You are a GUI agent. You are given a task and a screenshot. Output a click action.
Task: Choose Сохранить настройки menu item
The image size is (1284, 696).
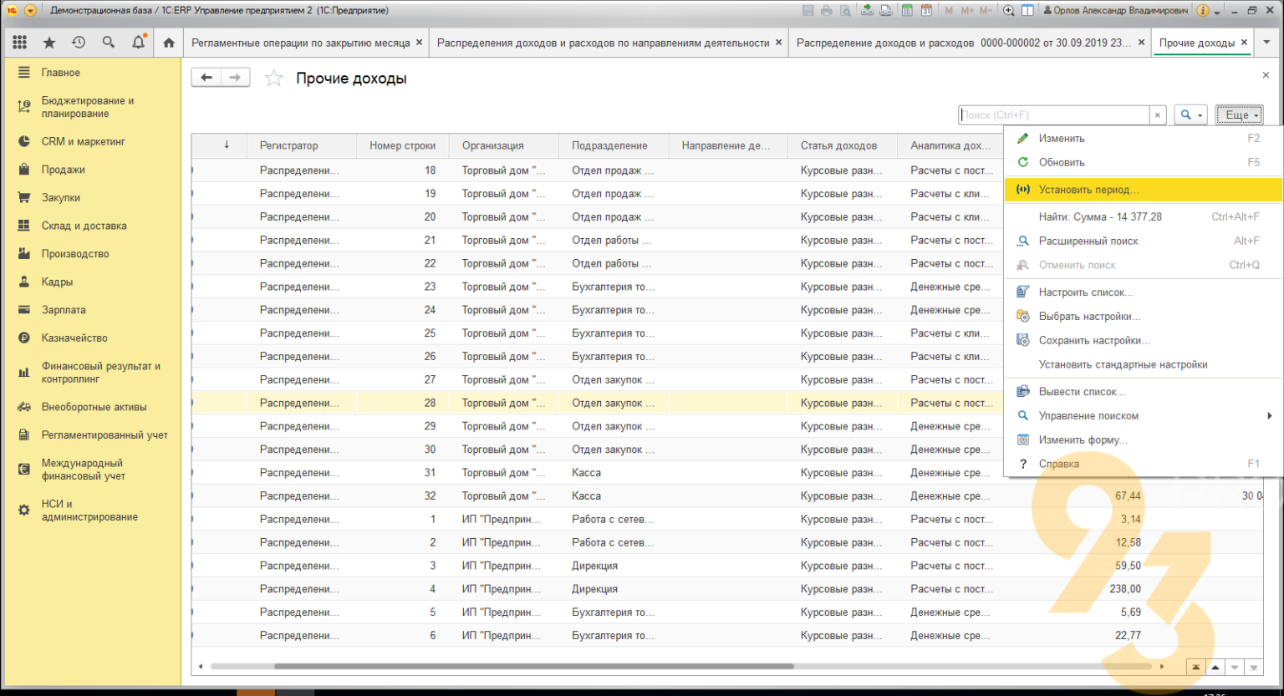click(x=1143, y=341)
